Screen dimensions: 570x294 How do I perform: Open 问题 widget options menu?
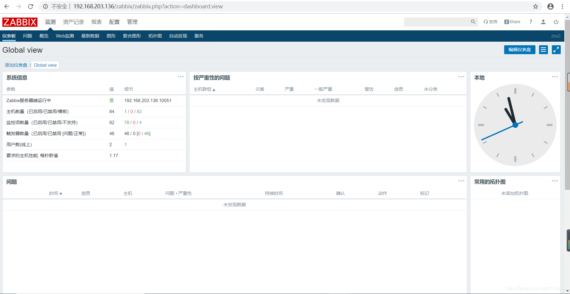click(461, 181)
